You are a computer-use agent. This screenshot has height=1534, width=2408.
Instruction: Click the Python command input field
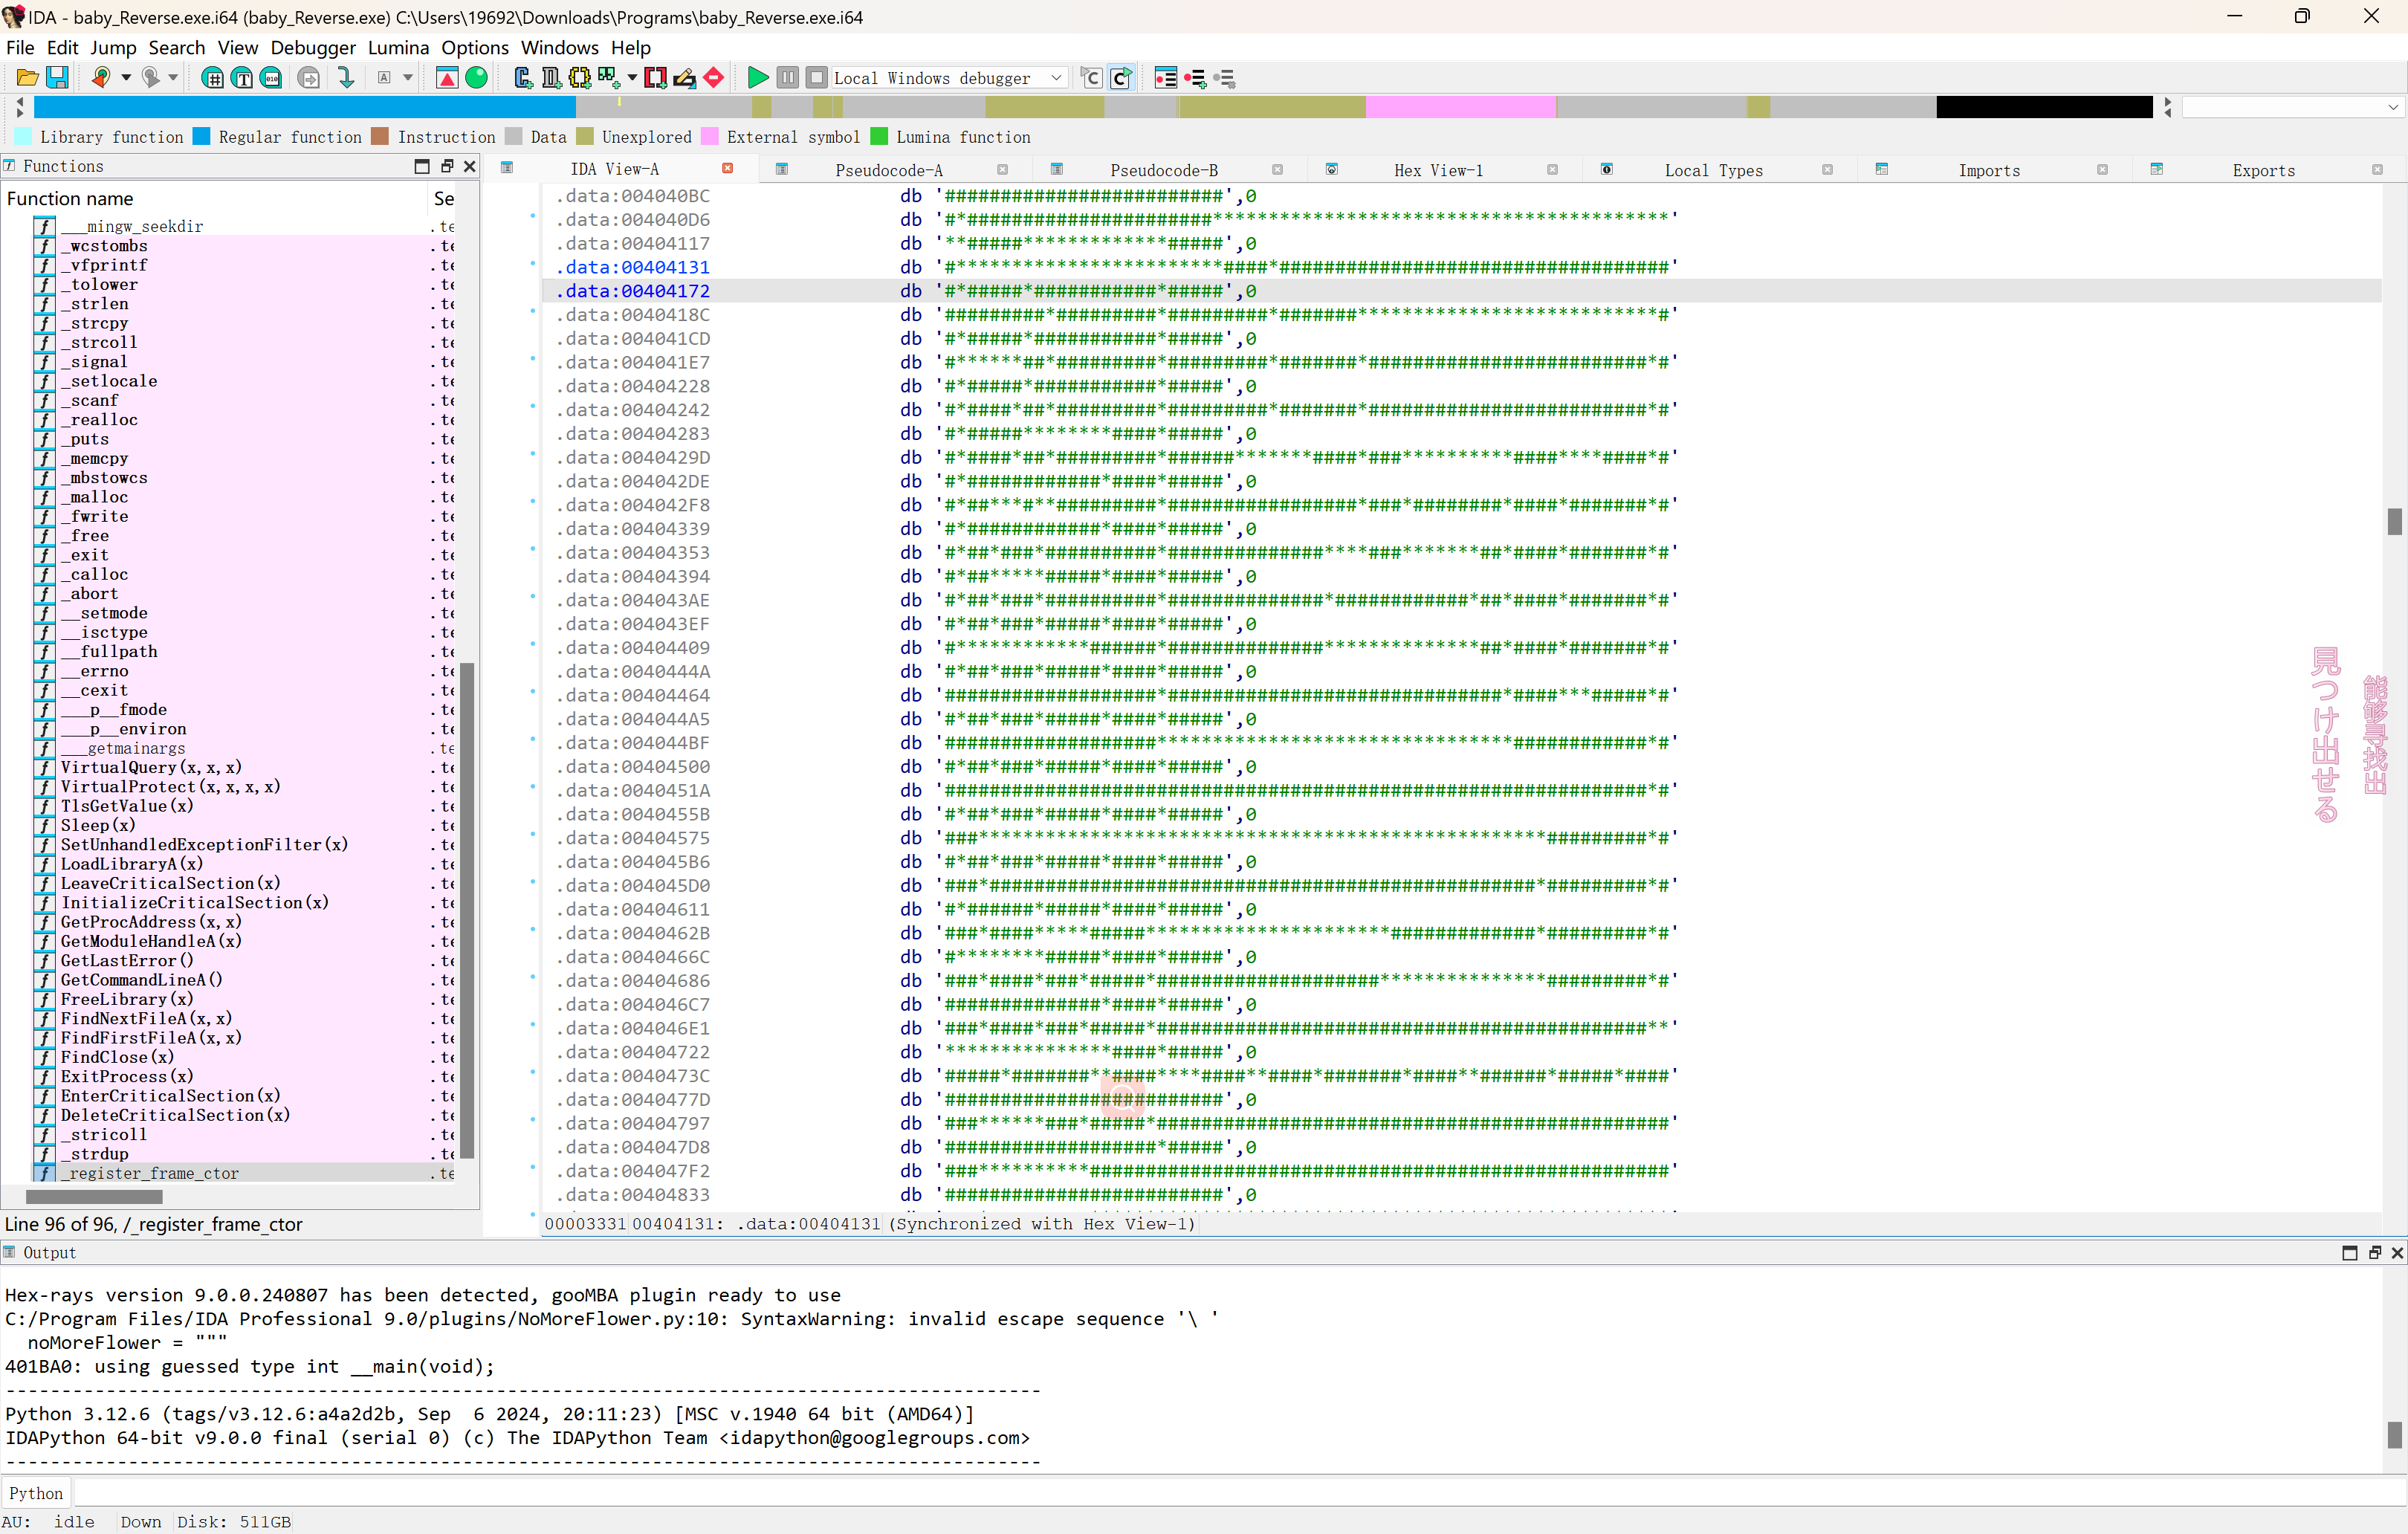[1237, 1493]
